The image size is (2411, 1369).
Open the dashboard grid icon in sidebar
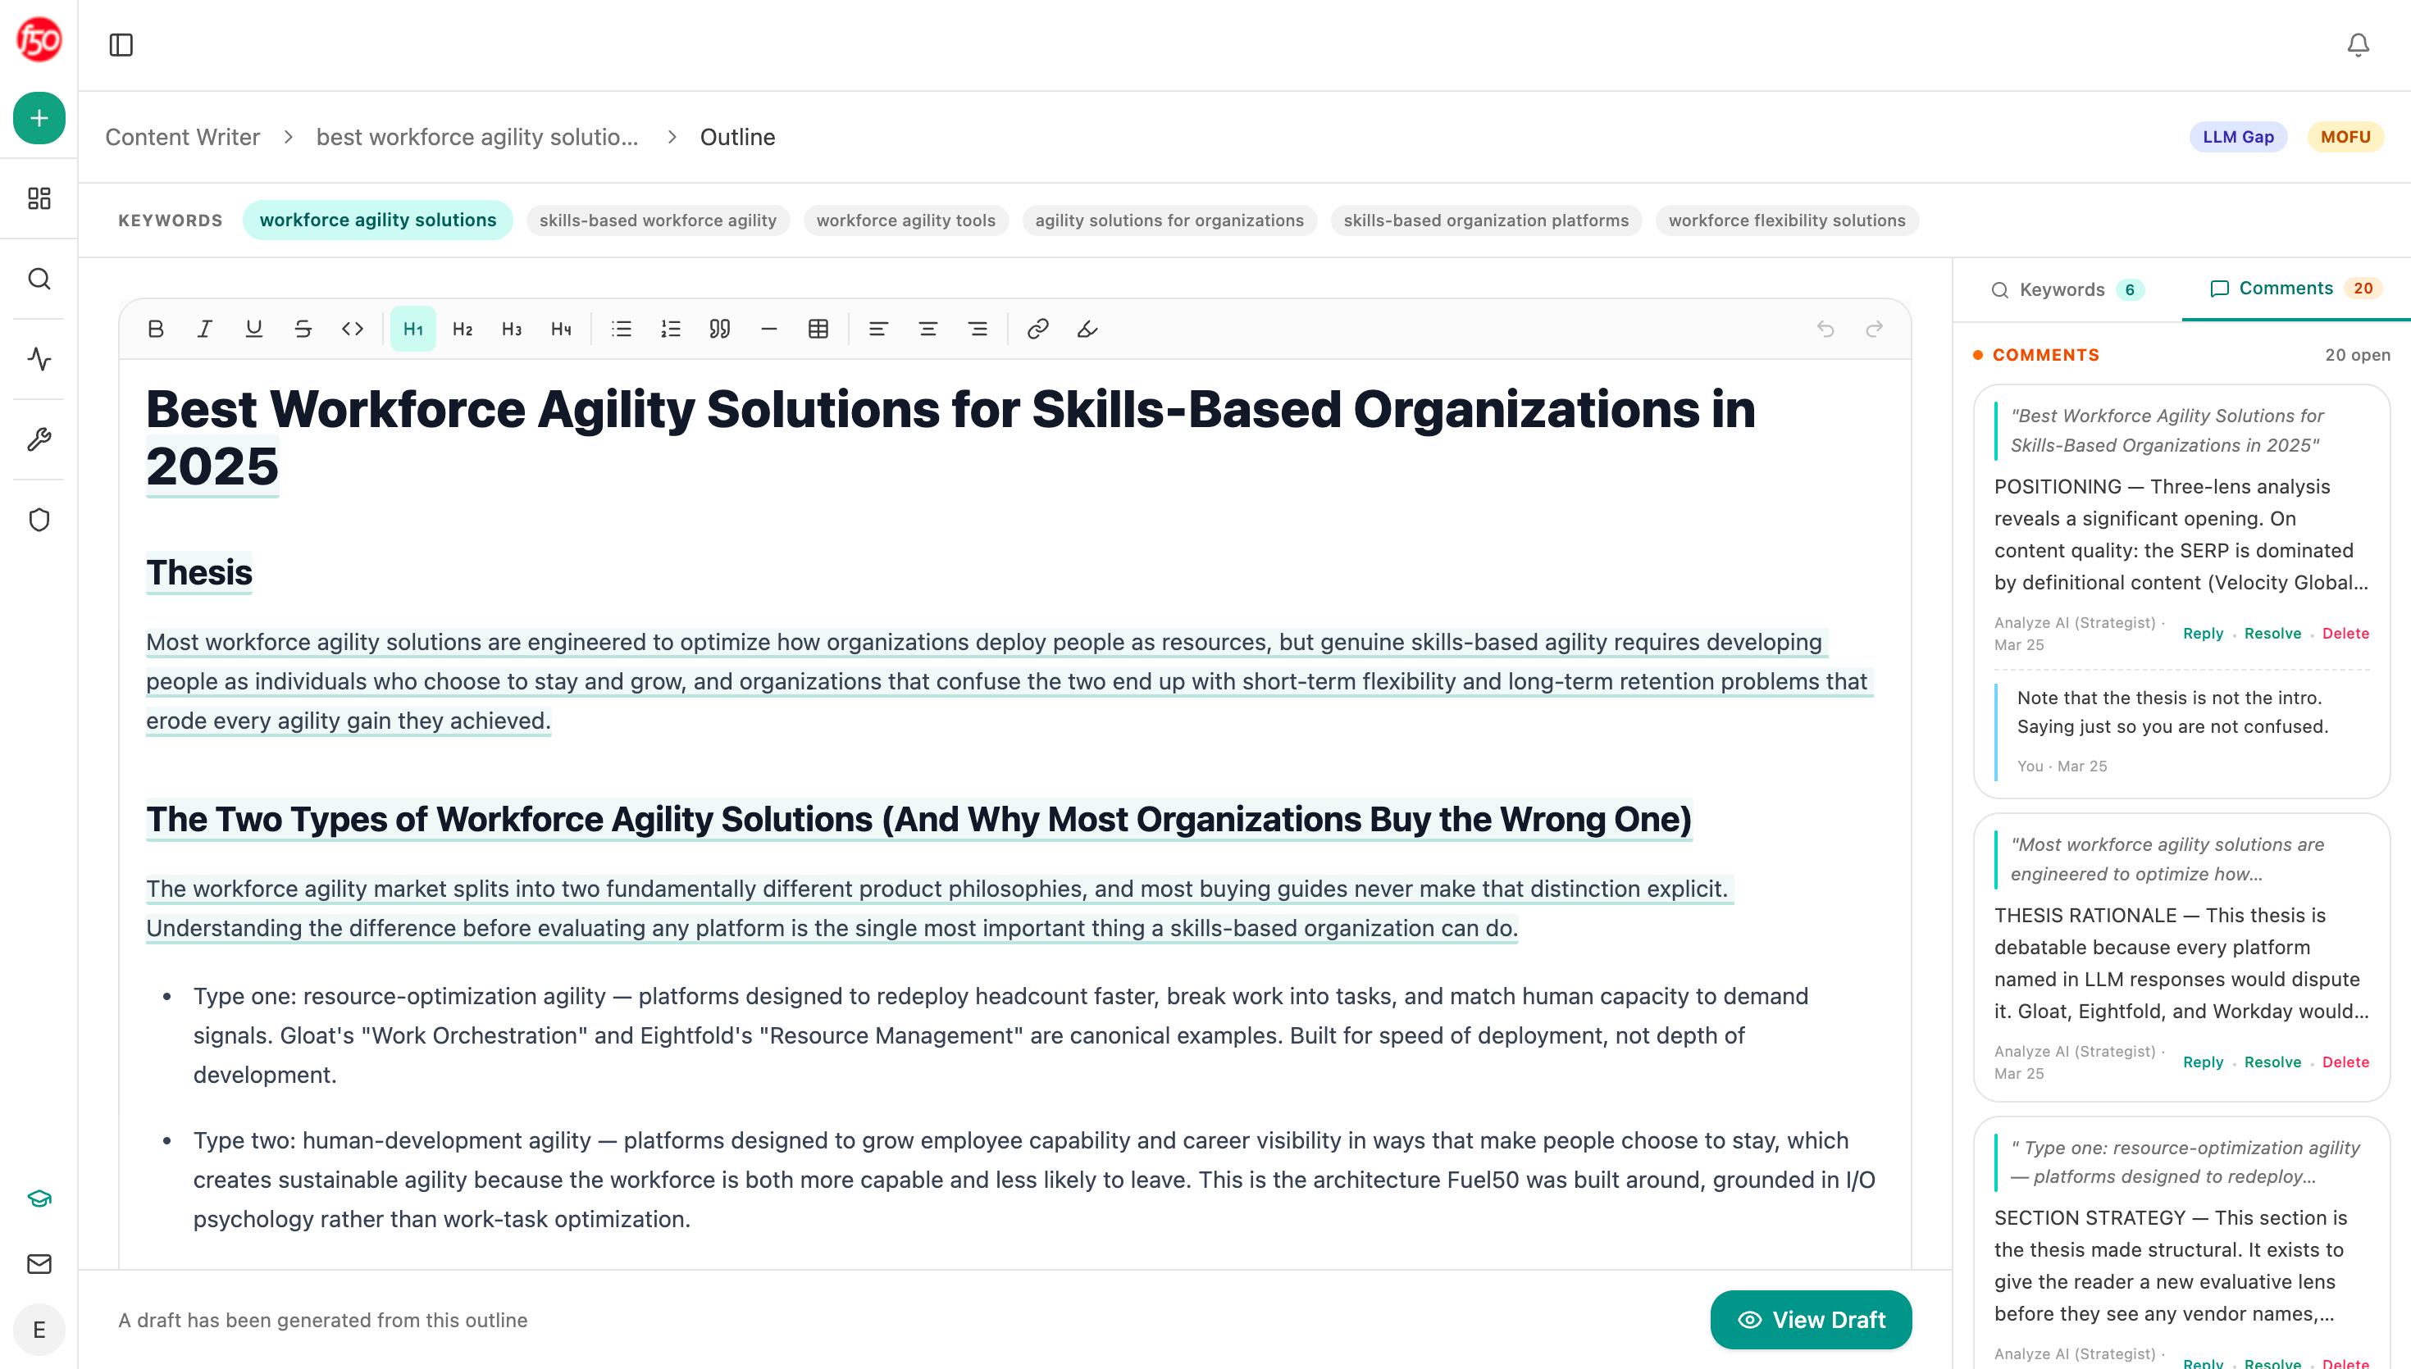pyautogui.click(x=39, y=198)
